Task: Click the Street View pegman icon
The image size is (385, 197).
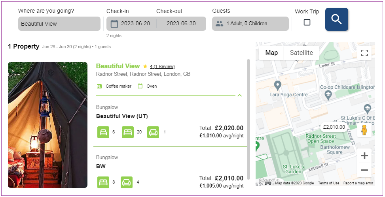Action: [x=364, y=130]
